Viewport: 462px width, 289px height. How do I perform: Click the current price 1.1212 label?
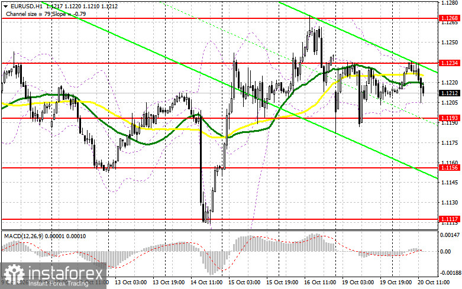(449, 93)
